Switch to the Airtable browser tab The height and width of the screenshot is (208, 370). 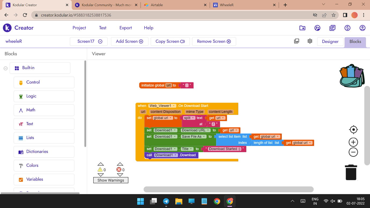click(175, 5)
